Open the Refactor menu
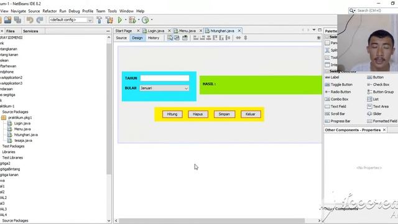398x224 pixels. (50, 11)
